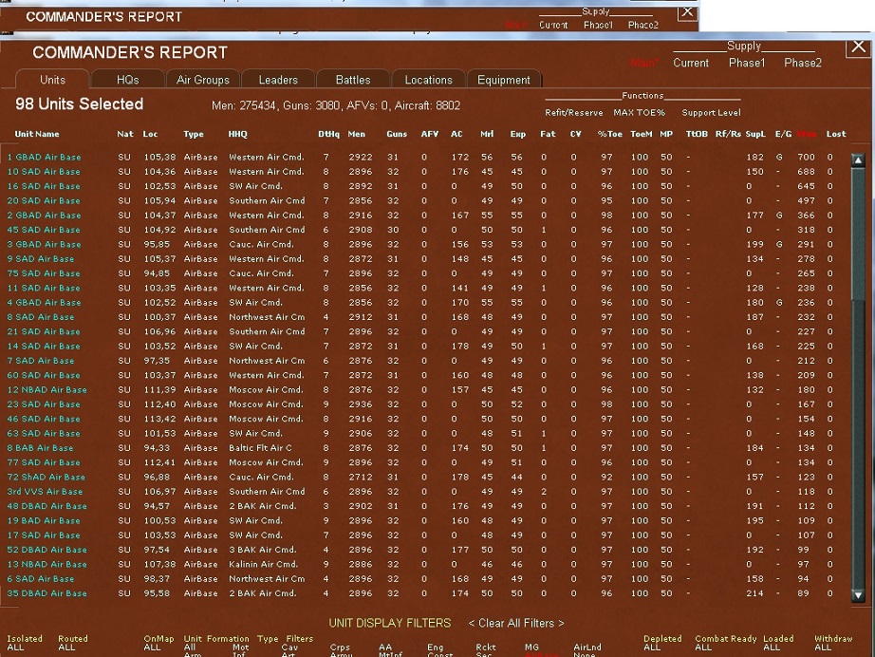875x657 pixels.
Task: Open unit 2 GBAD Air Base
Action: (x=44, y=216)
